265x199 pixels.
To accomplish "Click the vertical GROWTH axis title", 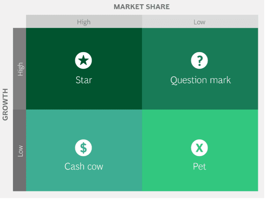I will pyautogui.click(x=5, y=105).
